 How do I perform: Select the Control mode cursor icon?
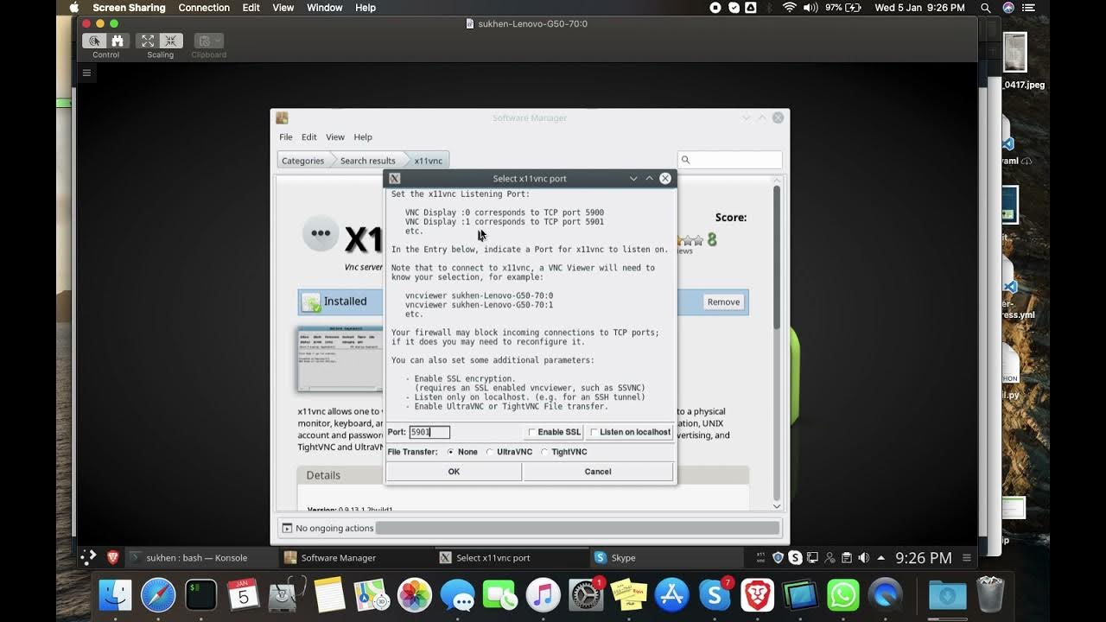click(x=95, y=41)
